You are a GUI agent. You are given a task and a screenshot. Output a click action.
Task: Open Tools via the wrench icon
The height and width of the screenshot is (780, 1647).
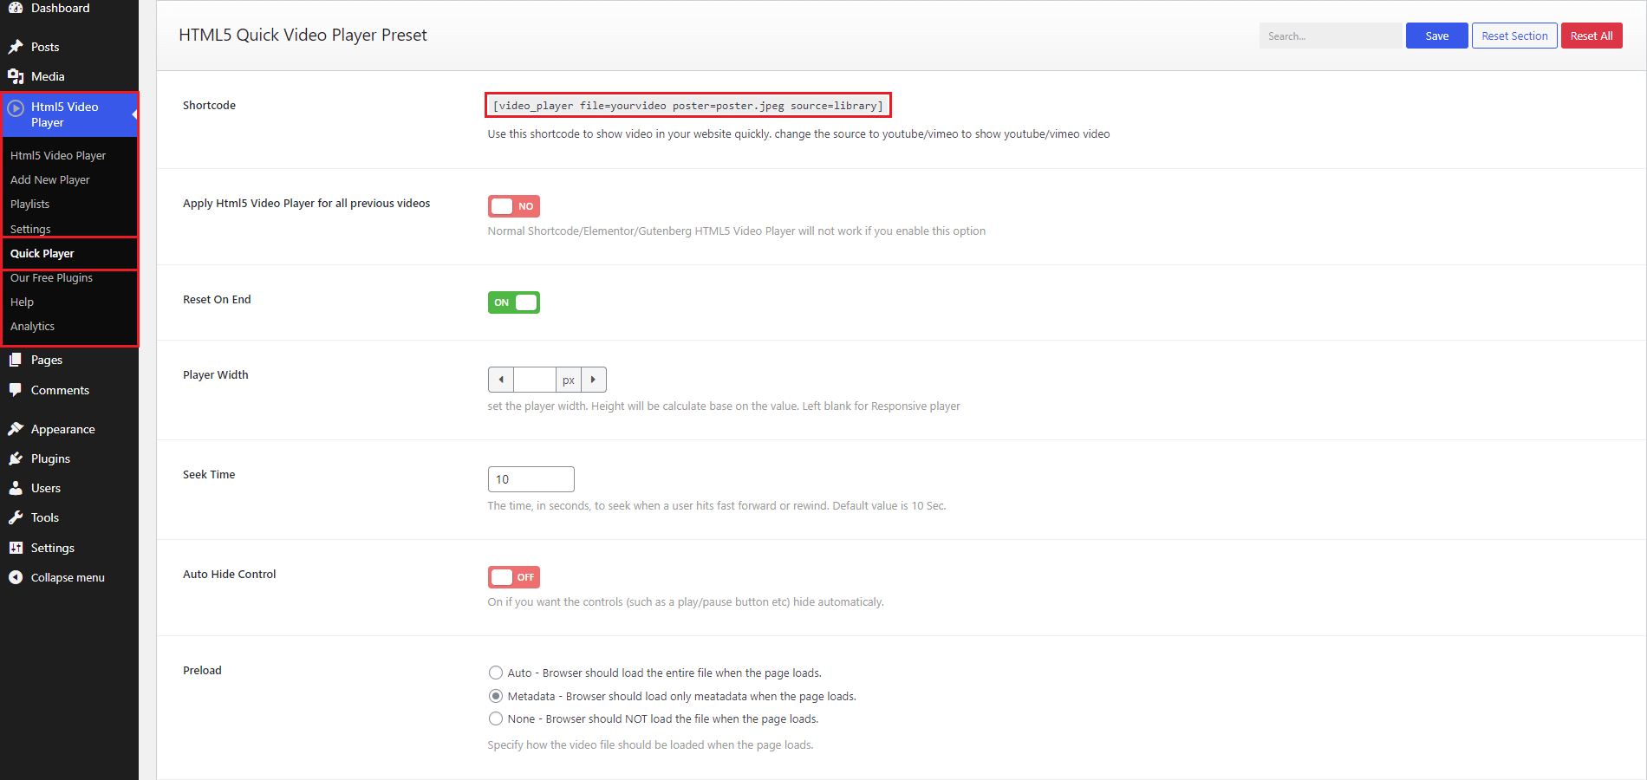point(17,517)
